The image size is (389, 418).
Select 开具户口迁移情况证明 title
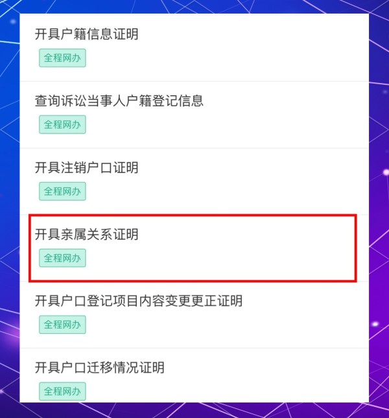click(100, 367)
